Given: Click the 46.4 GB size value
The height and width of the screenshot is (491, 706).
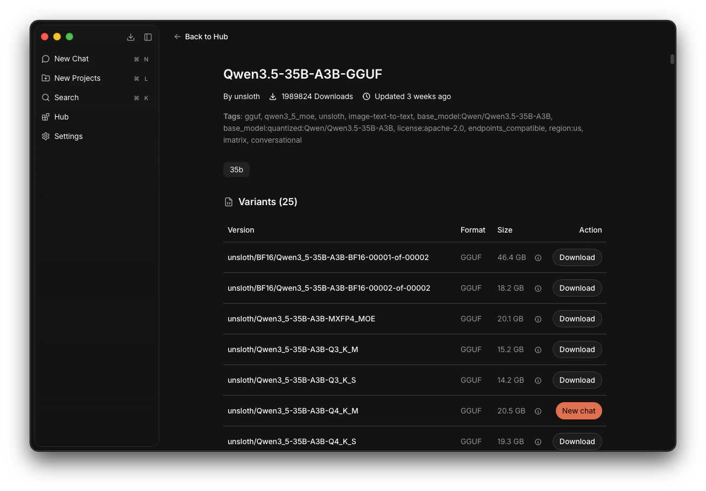Looking at the screenshot, I should click(512, 257).
